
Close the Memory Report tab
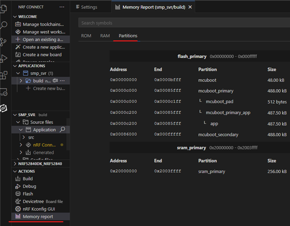(x=190, y=7)
